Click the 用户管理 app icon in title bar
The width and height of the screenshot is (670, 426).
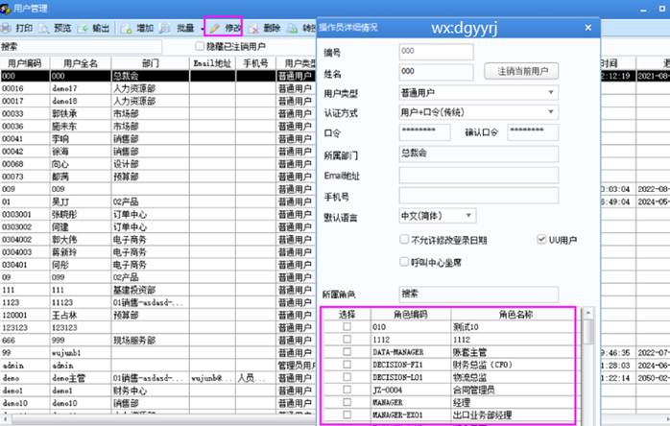click(x=8, y=8)
